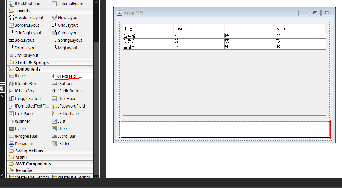
Task: Click the empty text field below table
Action: [x=225, y=129]
